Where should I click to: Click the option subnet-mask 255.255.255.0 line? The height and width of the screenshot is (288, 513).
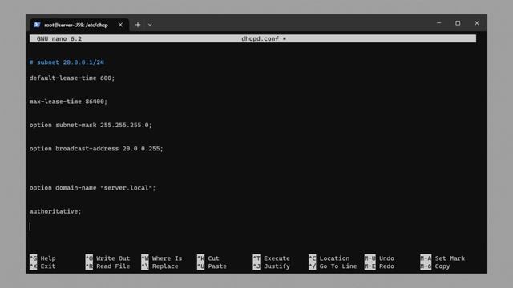[91, 125]
